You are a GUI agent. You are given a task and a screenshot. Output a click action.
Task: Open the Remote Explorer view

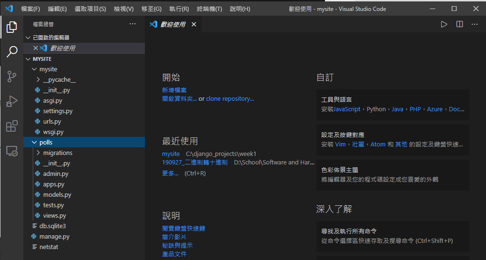tap(12, 152)
